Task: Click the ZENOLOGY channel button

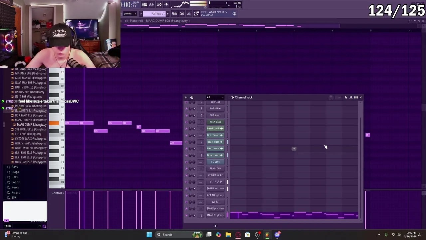Action: click(x=215, y=168)
